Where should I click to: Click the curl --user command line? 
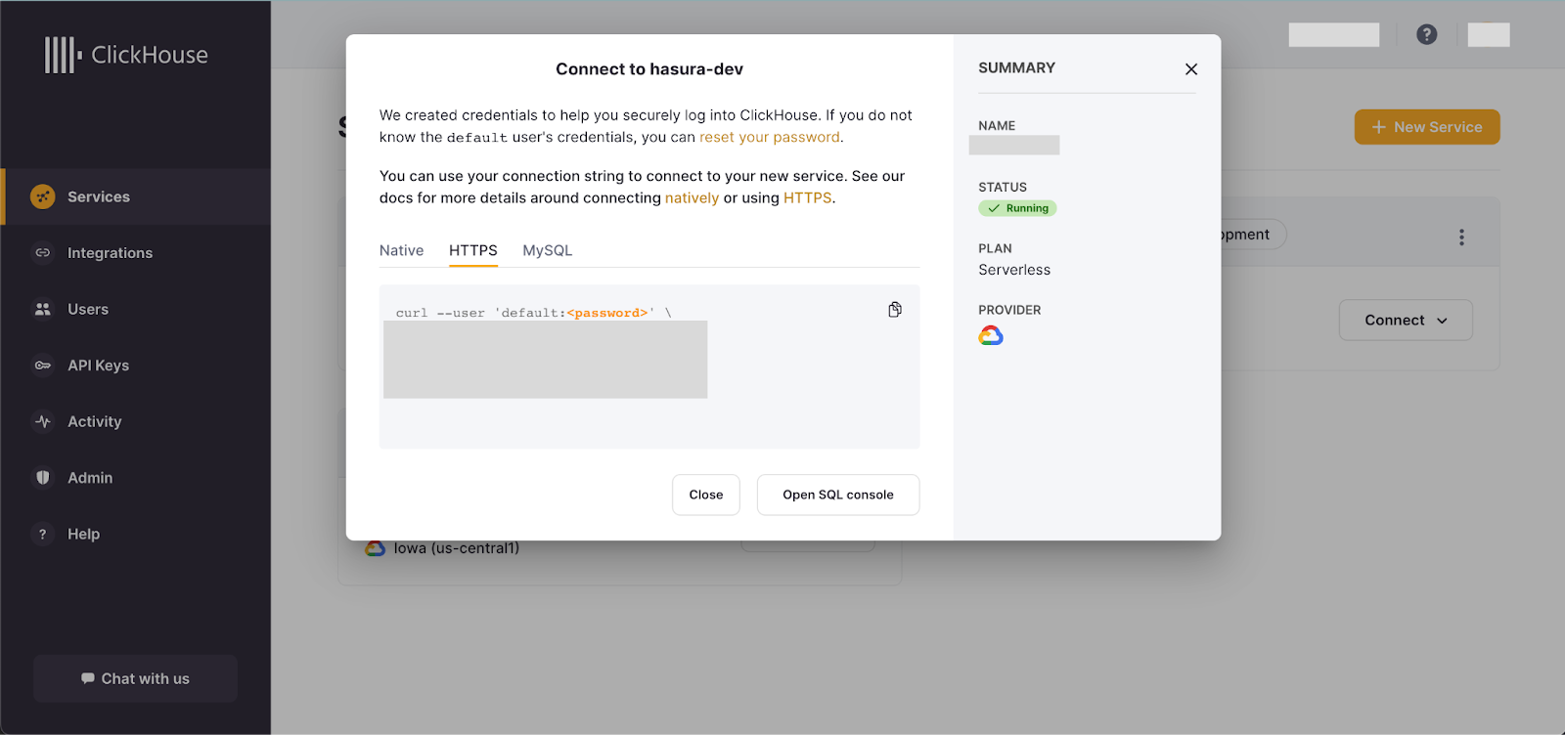pyautogui.click(x=534, y=313)
